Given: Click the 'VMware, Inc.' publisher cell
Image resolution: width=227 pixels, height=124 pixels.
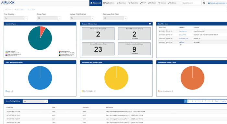Looking at the screenshot, I should pos(197,39).
